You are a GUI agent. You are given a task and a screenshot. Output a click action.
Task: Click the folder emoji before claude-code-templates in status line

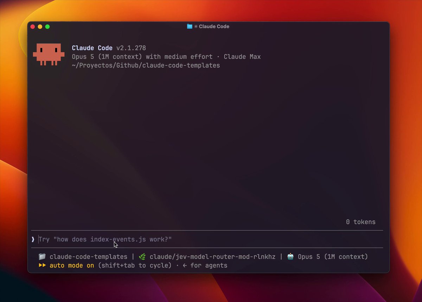click(x=42, y=257)
